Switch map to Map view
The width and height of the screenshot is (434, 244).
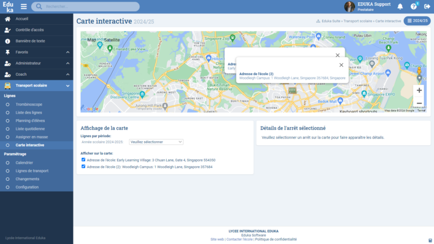tap(92, 40)
